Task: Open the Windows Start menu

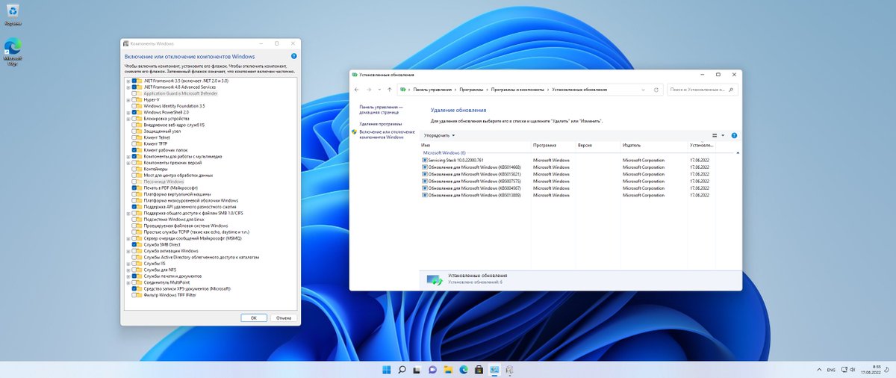Action: (x=386, y=369)
